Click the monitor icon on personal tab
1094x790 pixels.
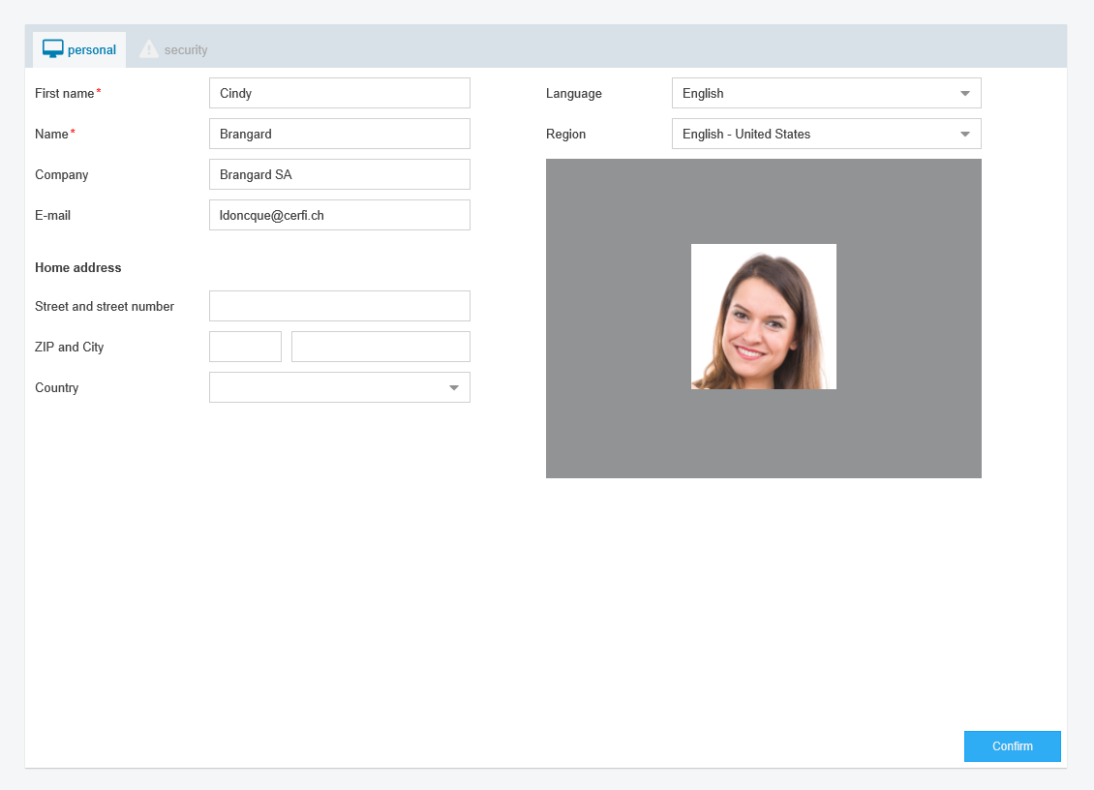pos(53,48)
